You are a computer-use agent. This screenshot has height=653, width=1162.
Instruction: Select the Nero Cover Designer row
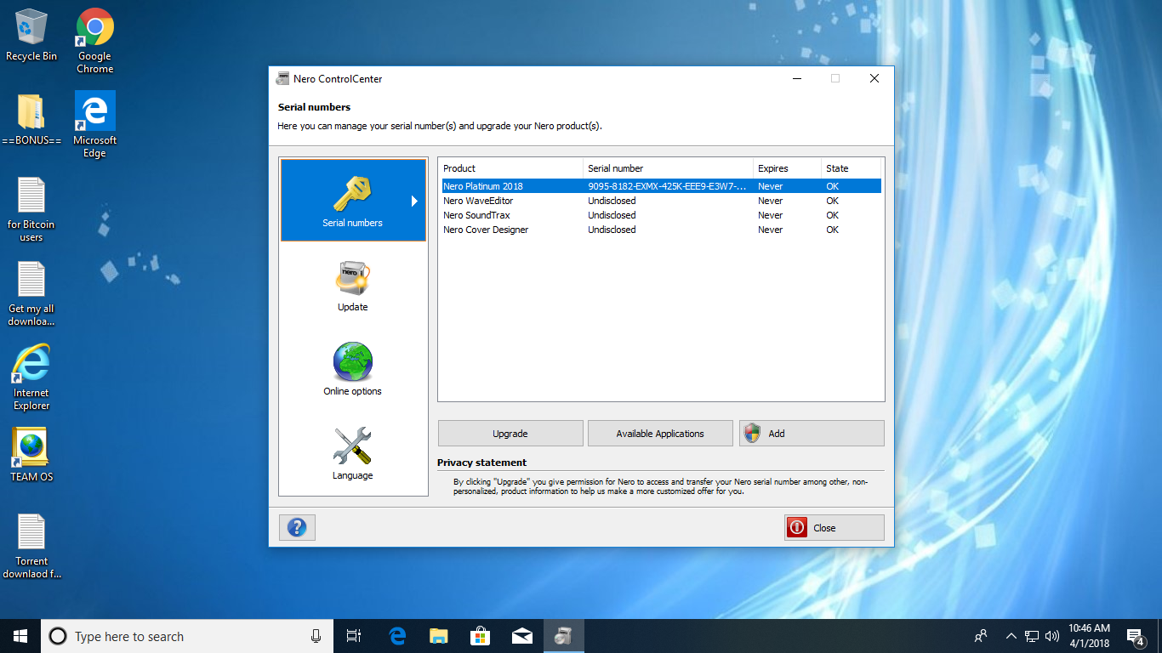pyautogui.click(x=660, y=230)
